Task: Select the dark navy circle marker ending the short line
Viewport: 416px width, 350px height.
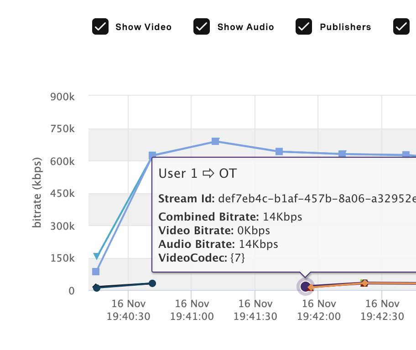Action: (x=152, y=283)
